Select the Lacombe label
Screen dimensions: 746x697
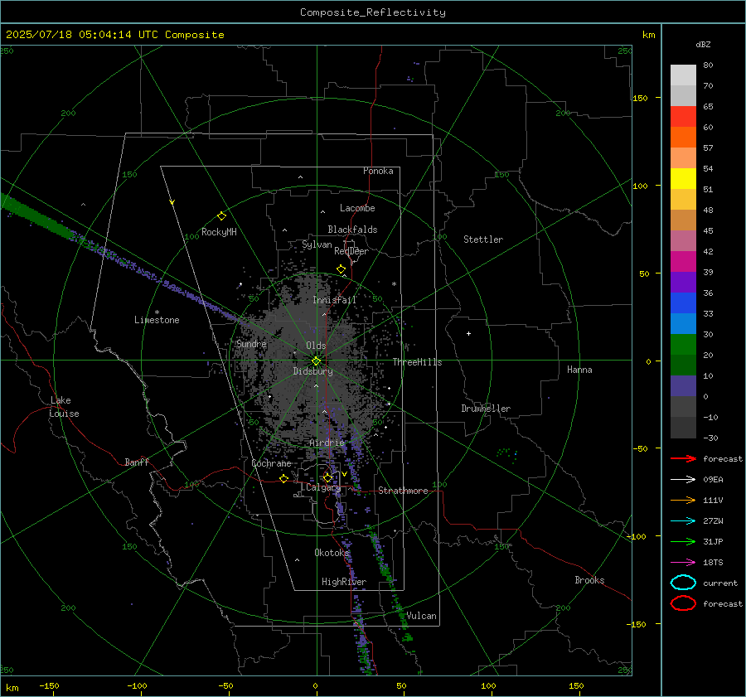(x=357, y=208)
